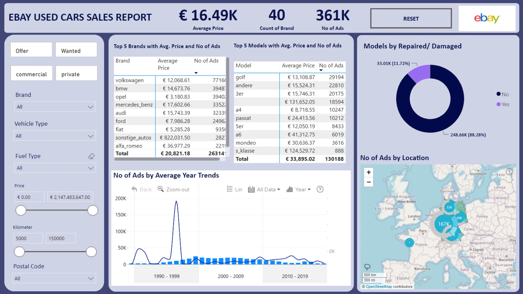
Task: Click the No legend item in donut chart
Action: (503, 94)
